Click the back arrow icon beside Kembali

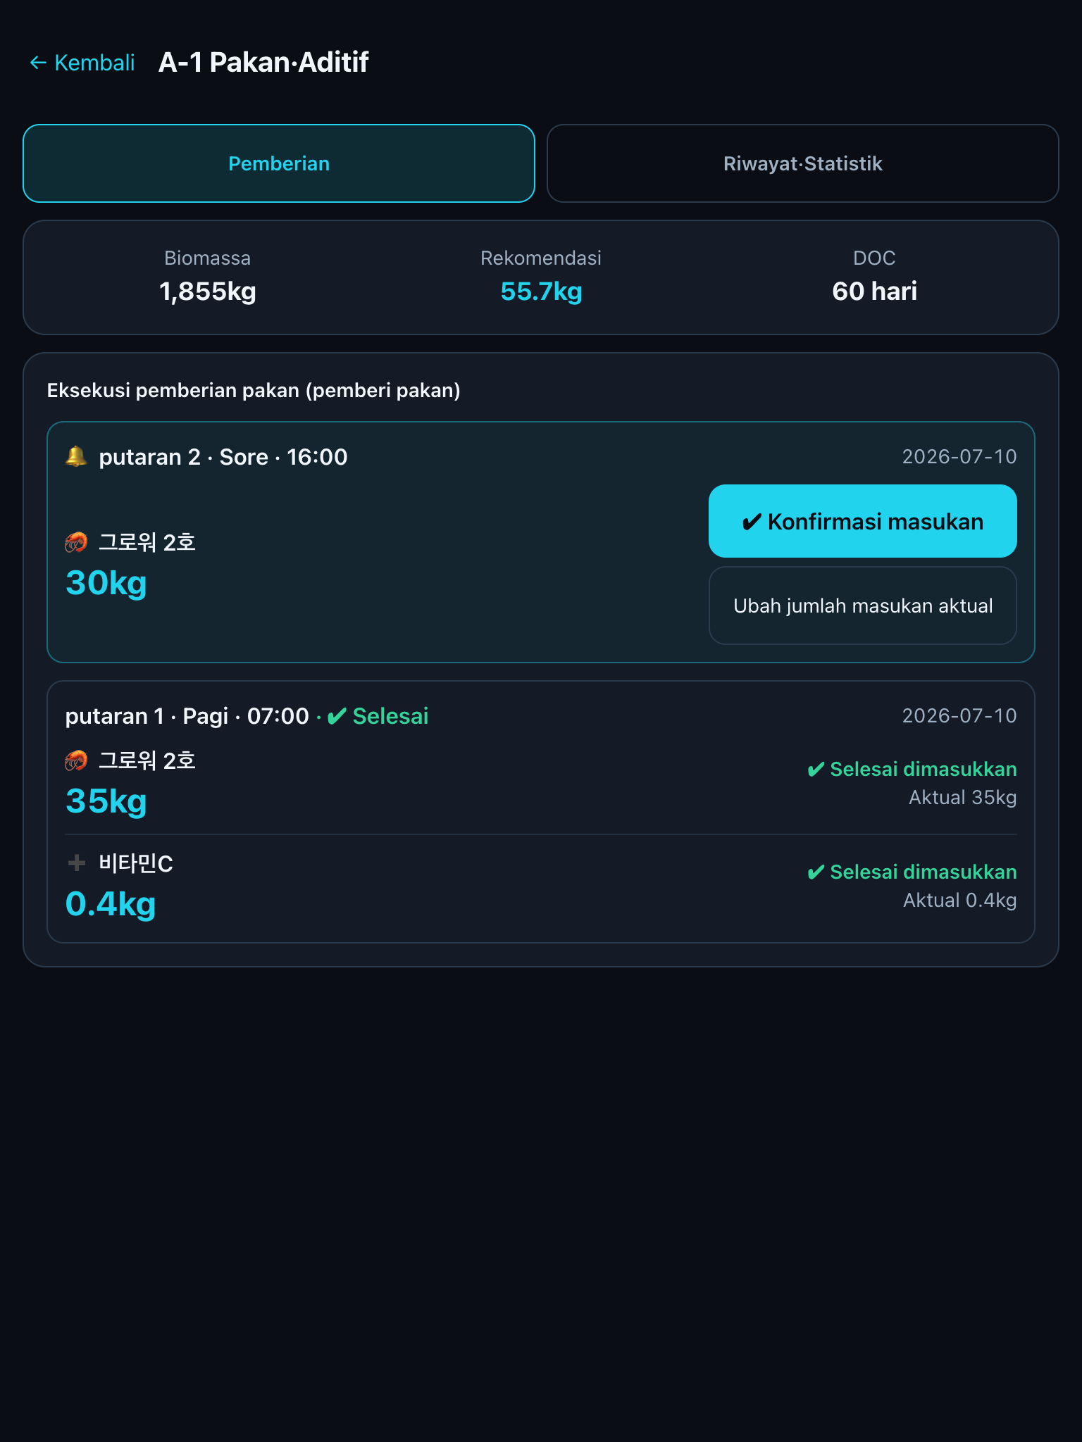[38, 63]
